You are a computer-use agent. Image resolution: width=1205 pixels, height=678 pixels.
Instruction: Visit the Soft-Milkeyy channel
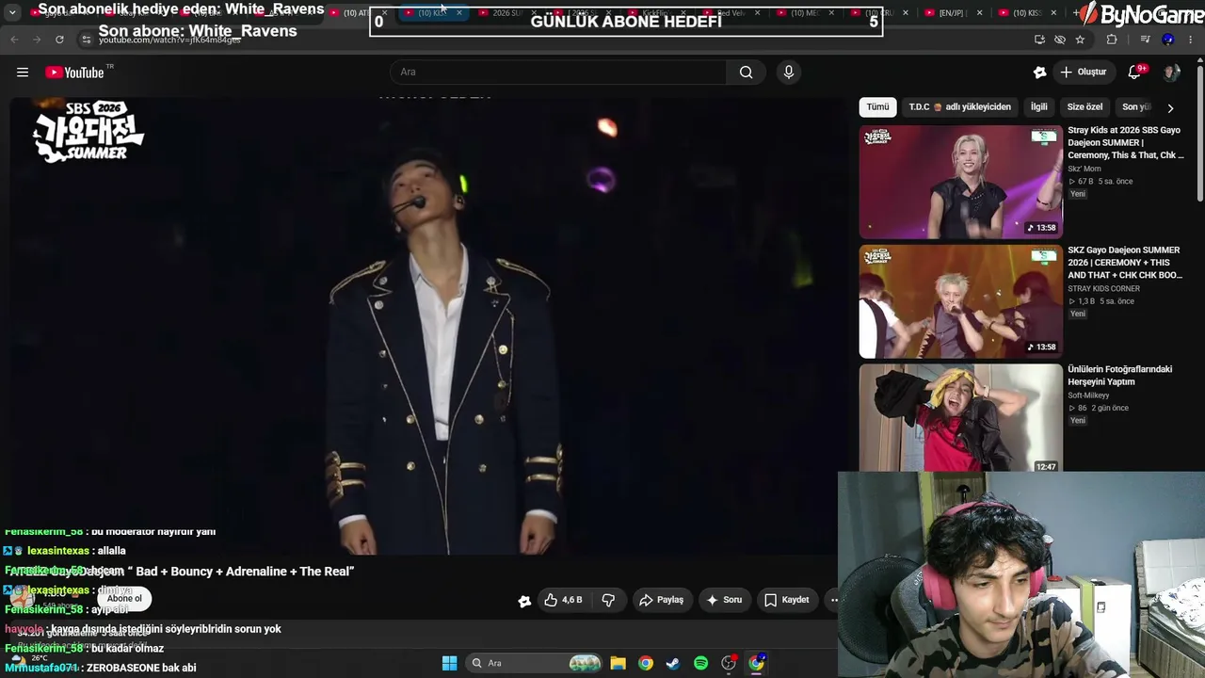click(x=1090, y=395)
